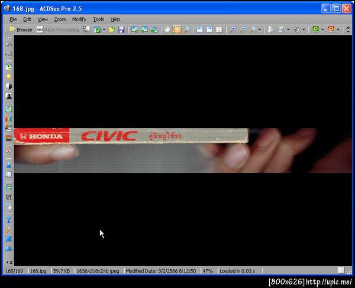Open the sunflower edit mode icon in sidebar
Screen dimensions: 355x288
click(9, 67)
